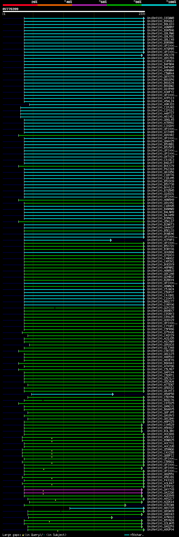Click the alignment end arrowhead for UniRef100_A7P8P3

point(111,240)
